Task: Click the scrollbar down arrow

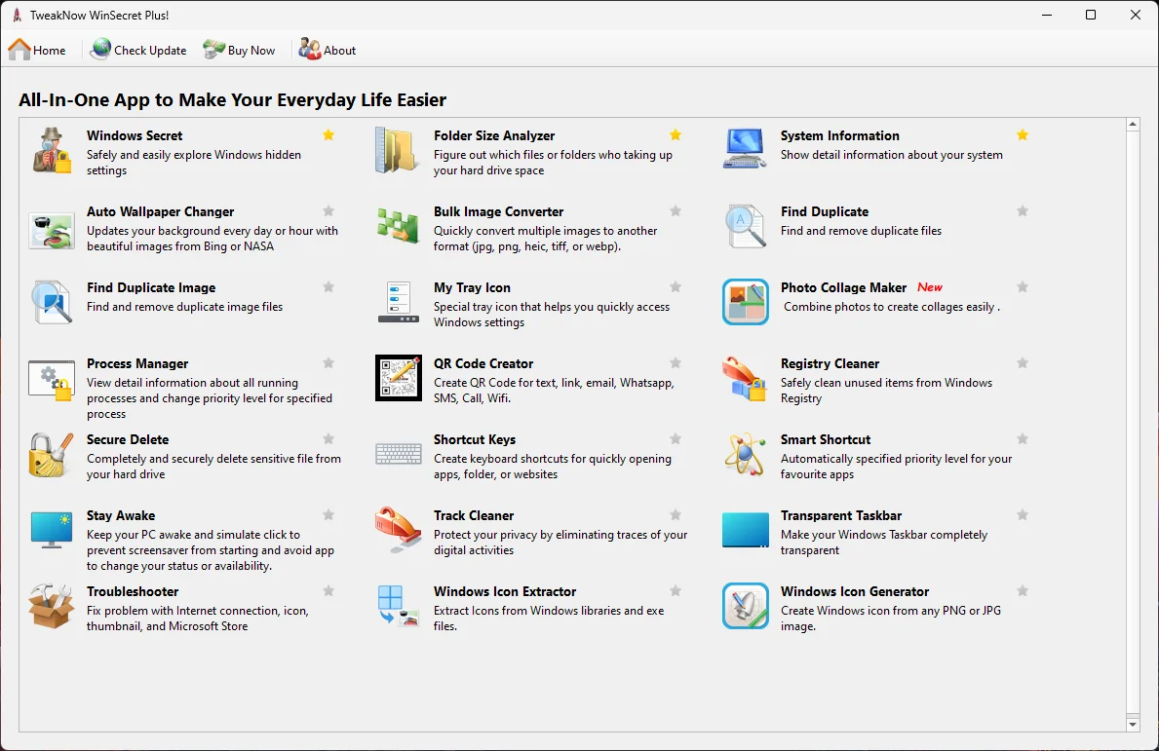Action: pyautogui.click(x=1132, y=724)
